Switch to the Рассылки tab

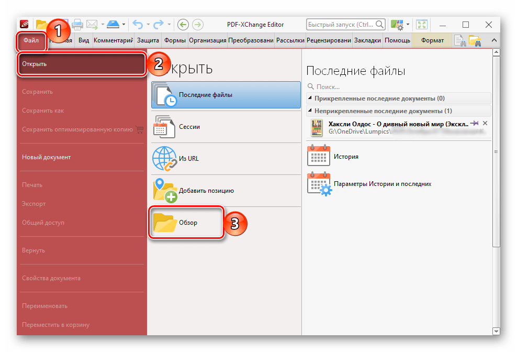coord(290,40)
